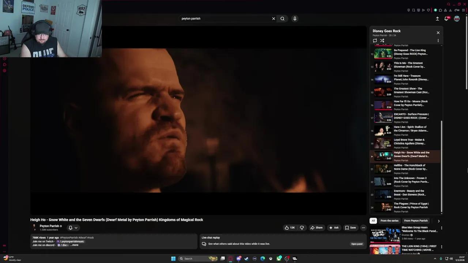Play 'The Plagues | Prince of Egypt' item

point(406,207)
